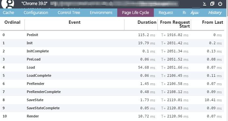
Task: Click the 0.2 ms From Last value
Action: point(215,43)
